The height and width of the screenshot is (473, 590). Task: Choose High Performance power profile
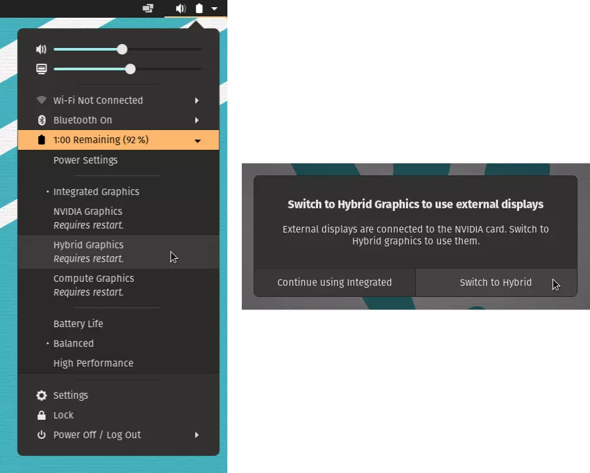pyautogui.click(x=118, y=363)
